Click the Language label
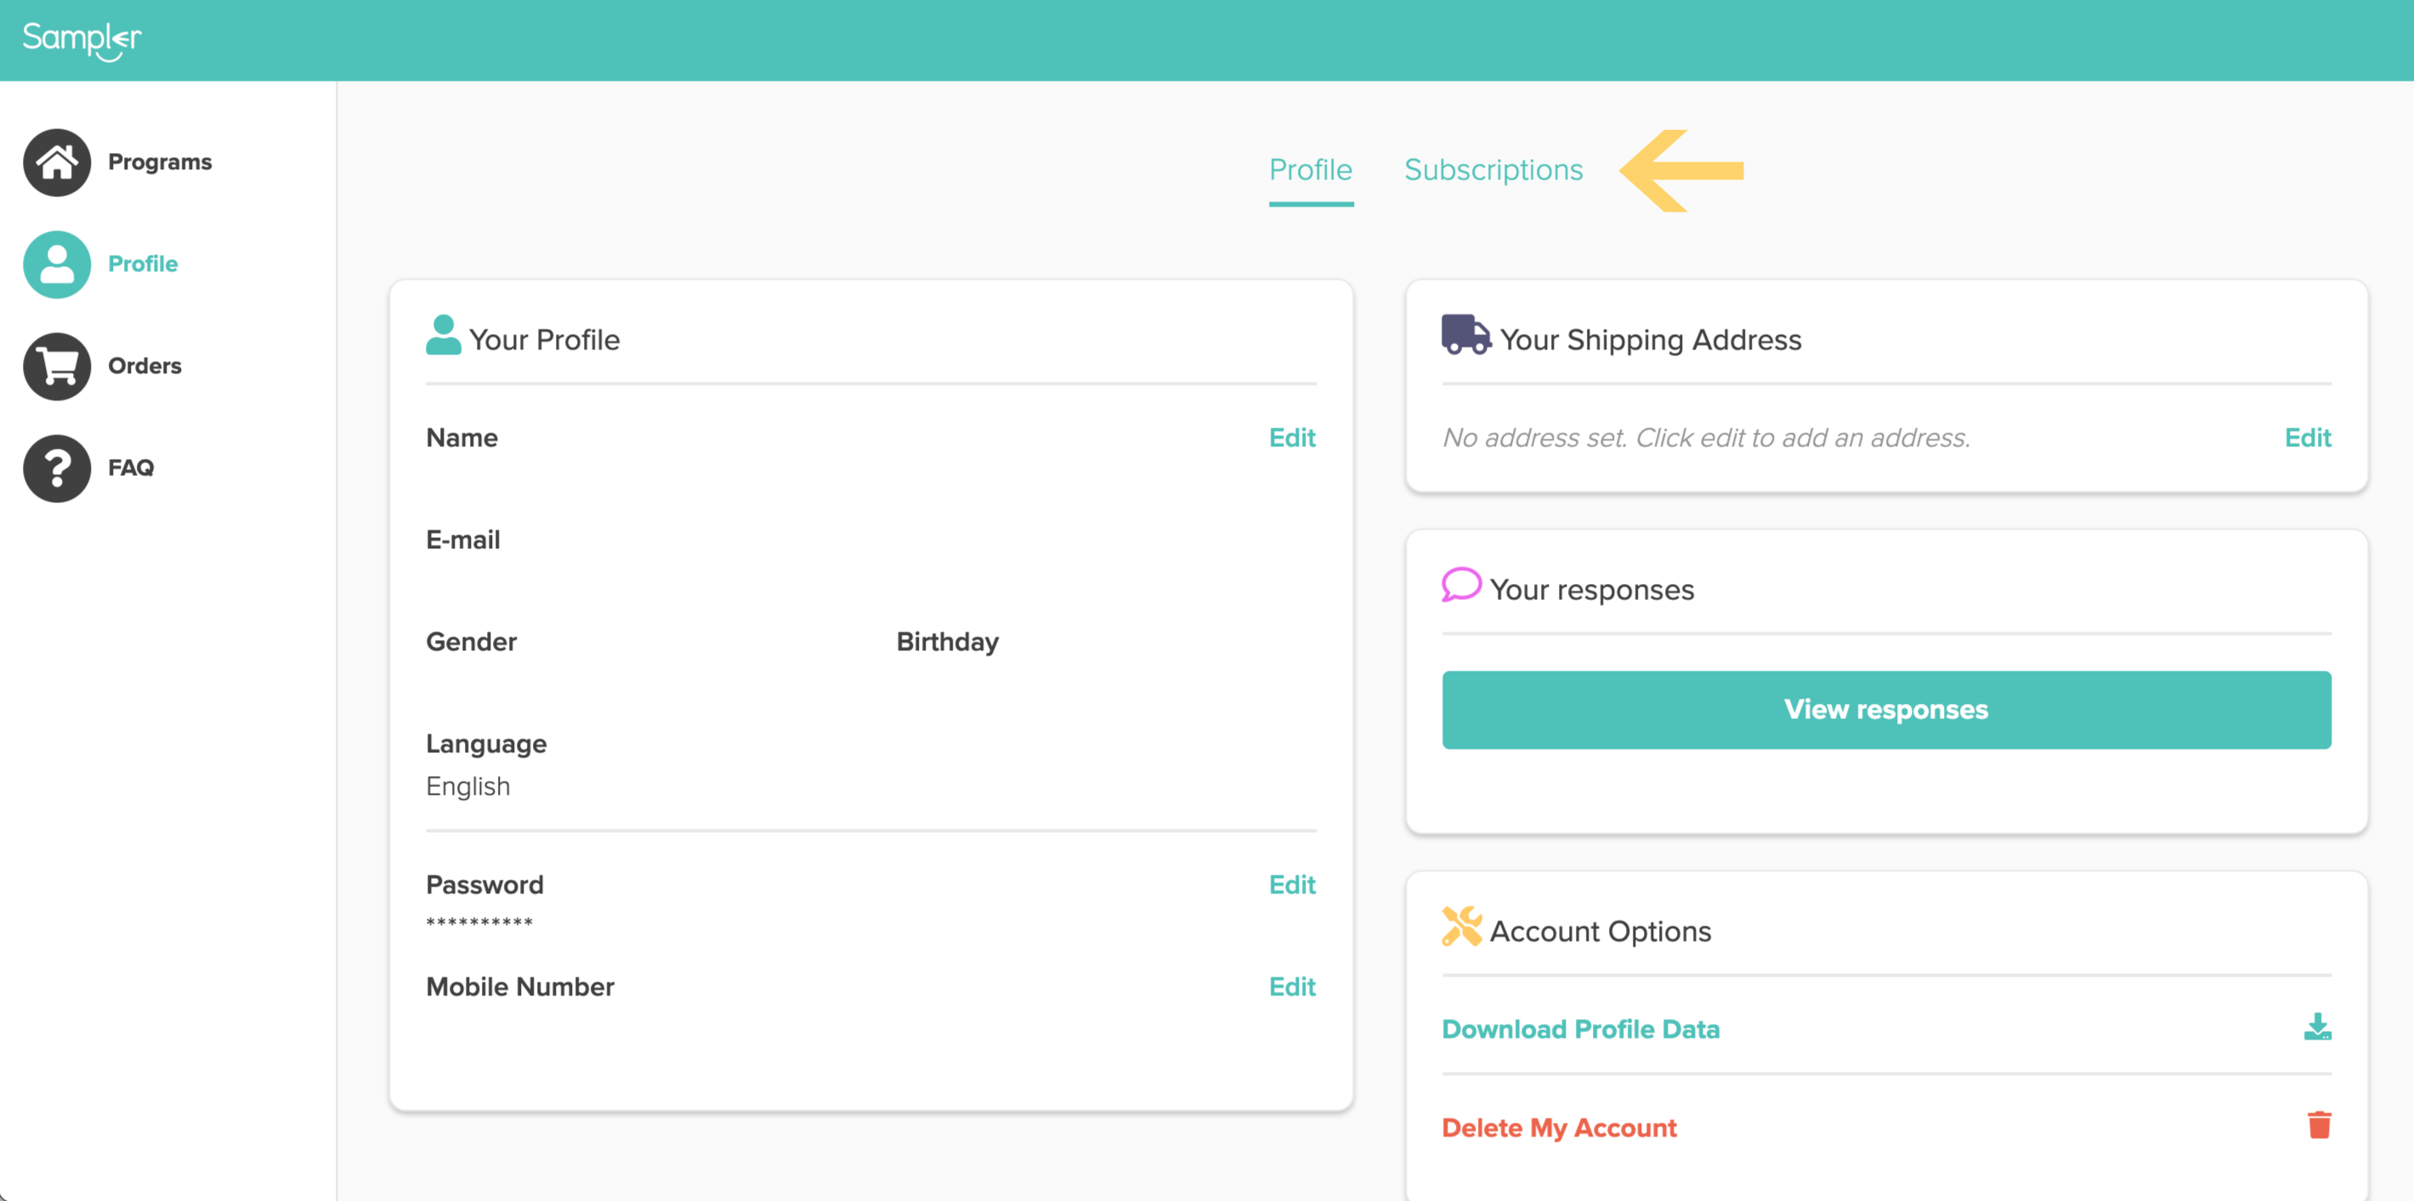The image size is (2414, 1201). 486,744
